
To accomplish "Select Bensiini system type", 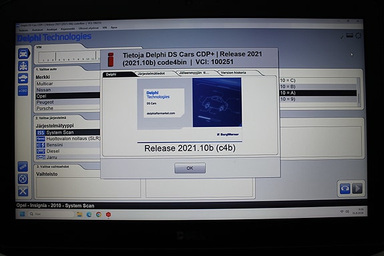I will coord(68,145).
